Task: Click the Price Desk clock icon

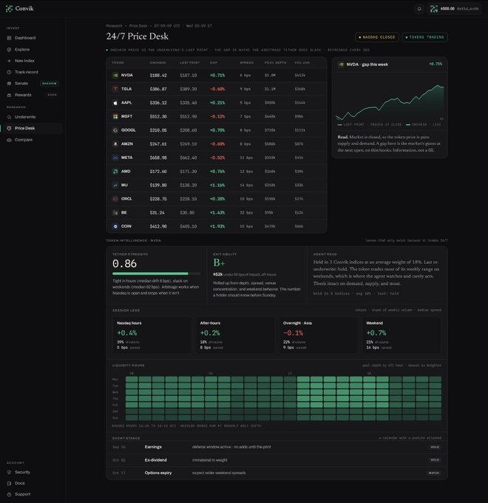Action: [9, 128]
